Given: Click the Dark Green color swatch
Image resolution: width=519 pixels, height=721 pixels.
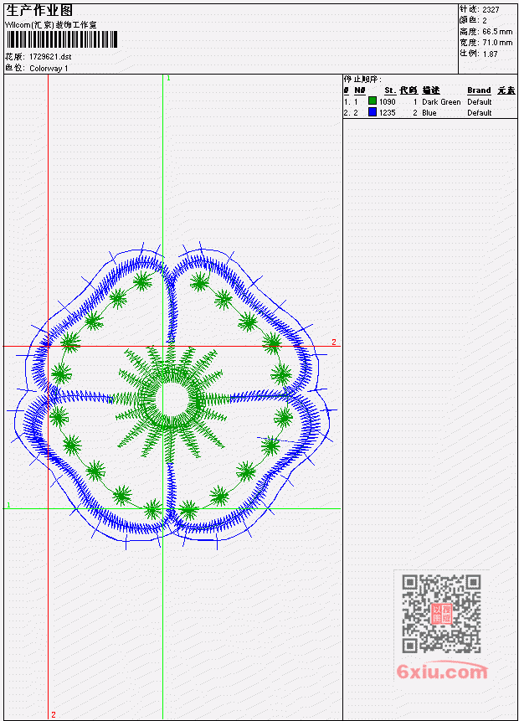Looking at the screenshot, I should click(x=373, y=100).
